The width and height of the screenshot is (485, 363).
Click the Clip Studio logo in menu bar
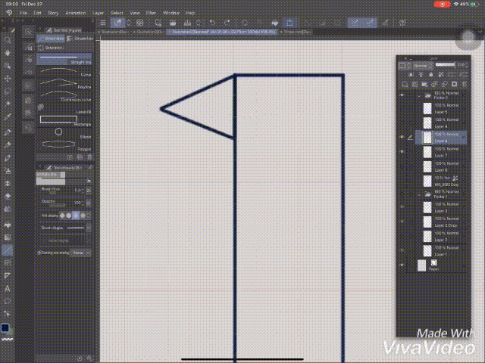[8, 13]
